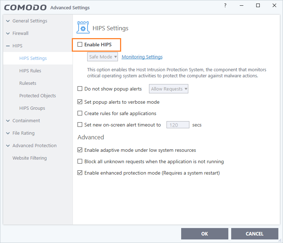Viewport: 283px width, 243px height.
Task: Close the Advanced Settings window
Action: [274, 6]
